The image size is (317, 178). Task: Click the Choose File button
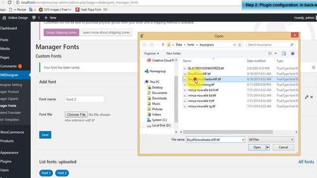coord(76,114)
